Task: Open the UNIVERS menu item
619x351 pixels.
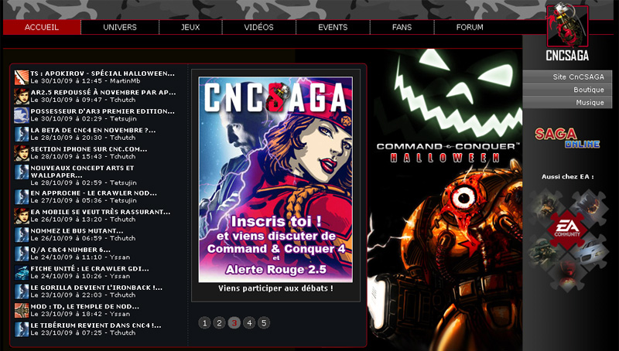Action: 120,27
